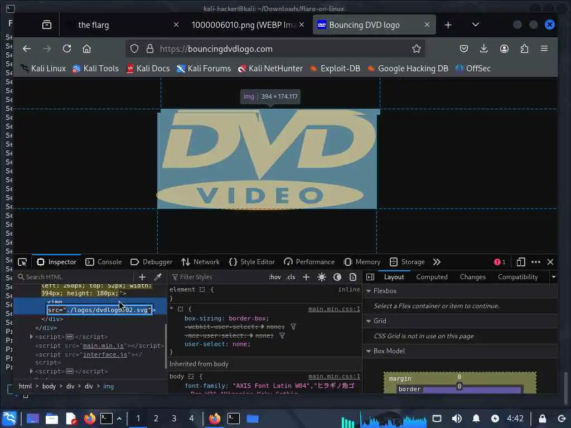Select img in the breadcrumb trail
571x428 pixels.
click(109, 386)
